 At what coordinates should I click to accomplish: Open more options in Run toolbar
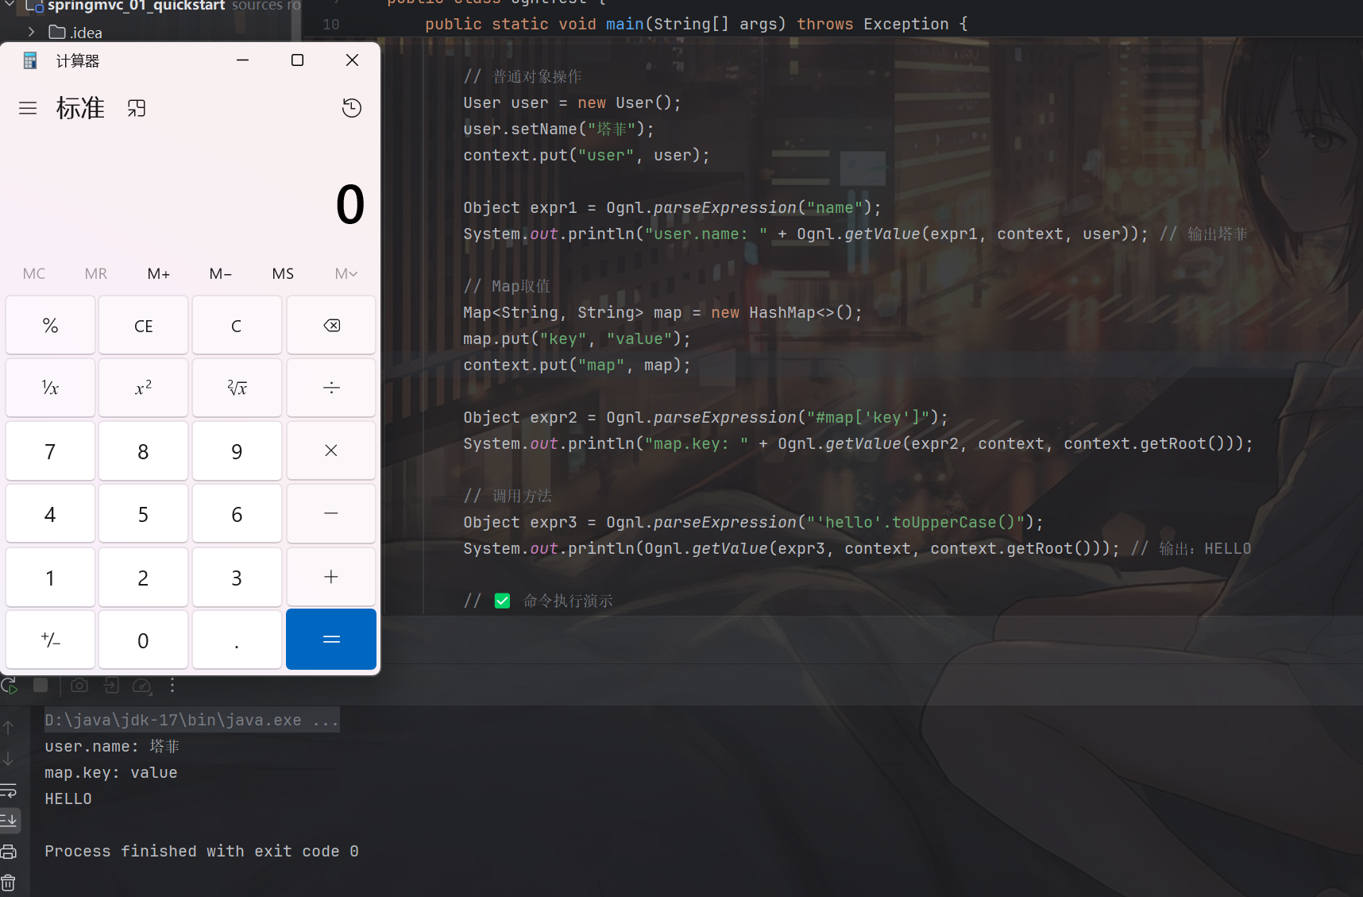pos(172,685)
